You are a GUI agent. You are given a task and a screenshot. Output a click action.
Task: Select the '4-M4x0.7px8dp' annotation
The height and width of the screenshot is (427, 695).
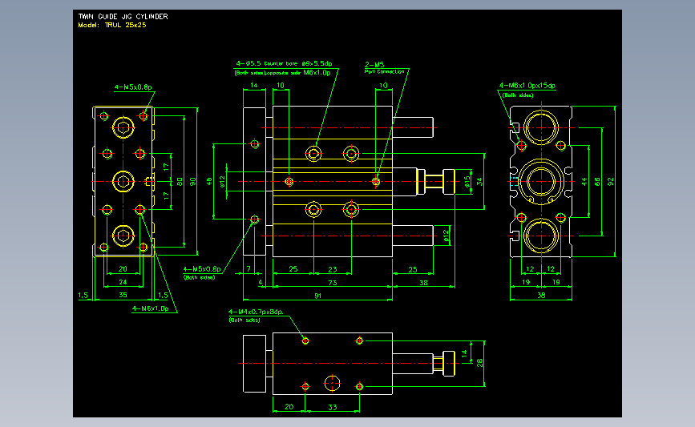tap(256, 312)
